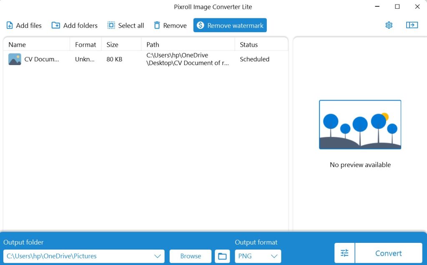Sort list by Format column header
427x265 pixels.
tap(85, 45)
